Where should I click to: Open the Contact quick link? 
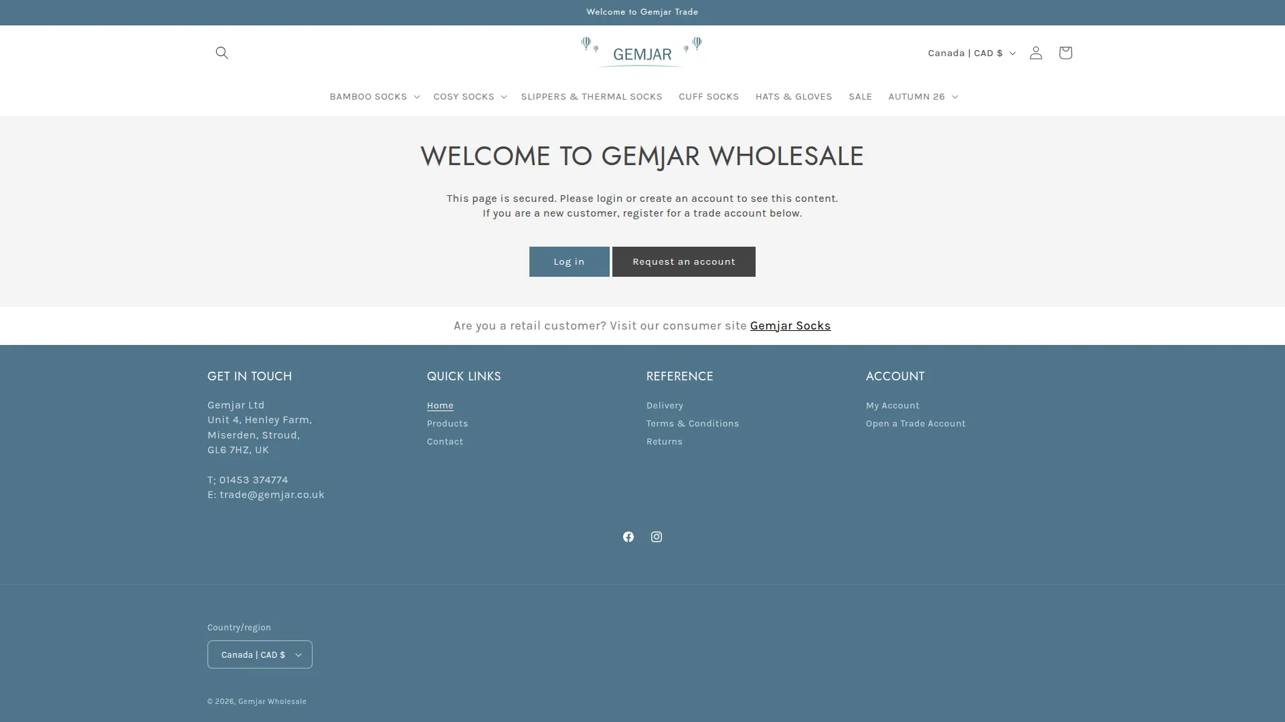pos(444,441)
